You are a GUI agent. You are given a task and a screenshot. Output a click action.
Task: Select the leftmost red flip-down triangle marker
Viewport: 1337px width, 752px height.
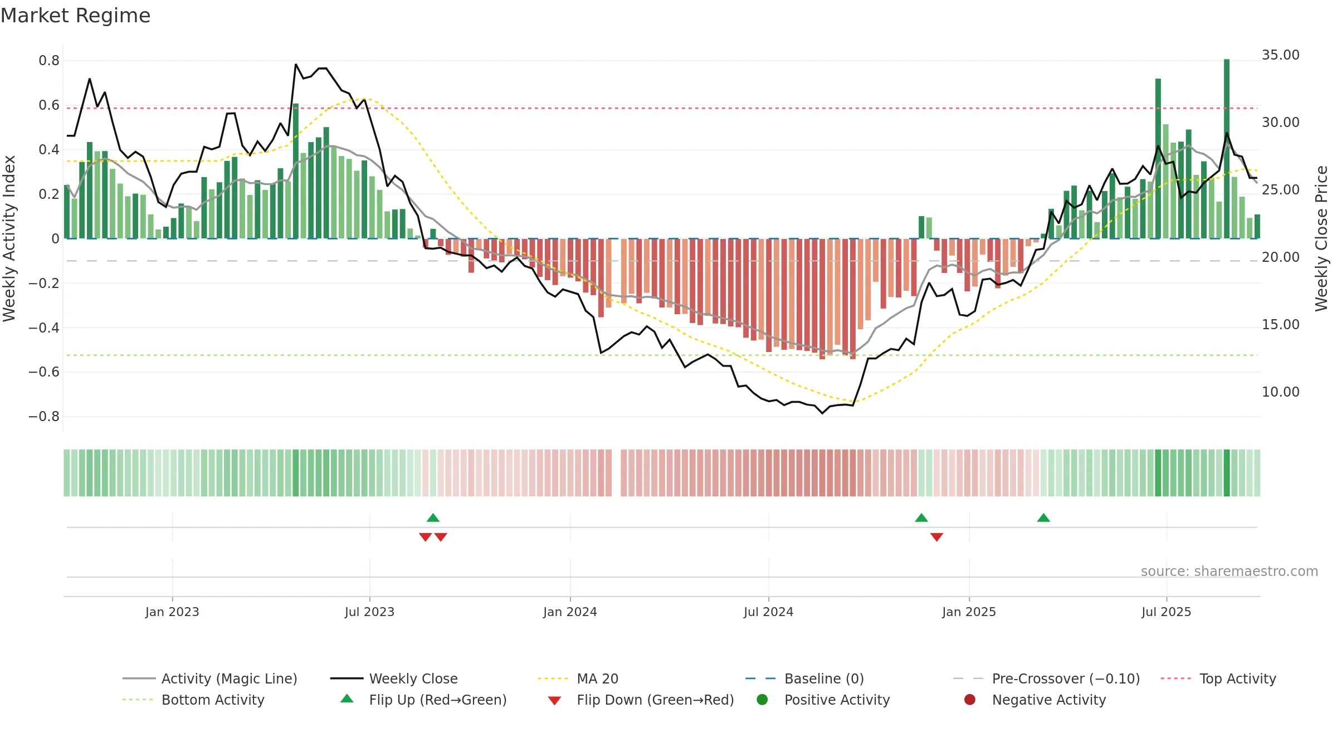[425, 537]
